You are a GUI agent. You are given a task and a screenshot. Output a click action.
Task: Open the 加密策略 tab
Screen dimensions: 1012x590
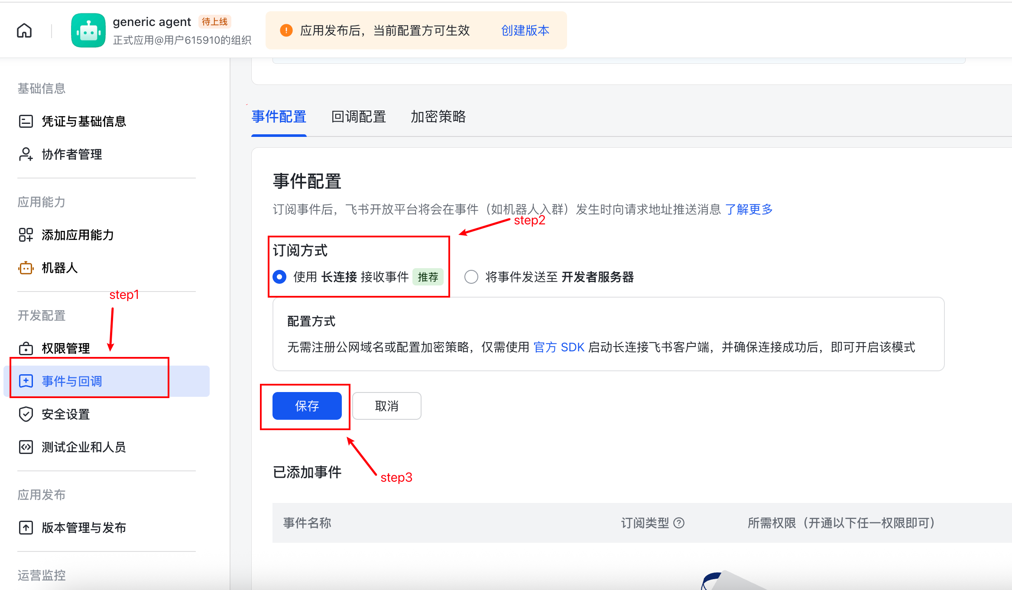pos(438,117)
